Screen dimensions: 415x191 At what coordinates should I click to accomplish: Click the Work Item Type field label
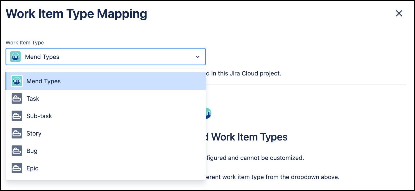coord(25,43)
